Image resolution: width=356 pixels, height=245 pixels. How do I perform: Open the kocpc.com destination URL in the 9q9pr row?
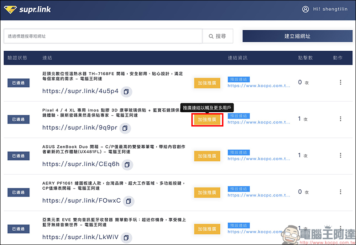pyautogui.click(x=259, y=122)
